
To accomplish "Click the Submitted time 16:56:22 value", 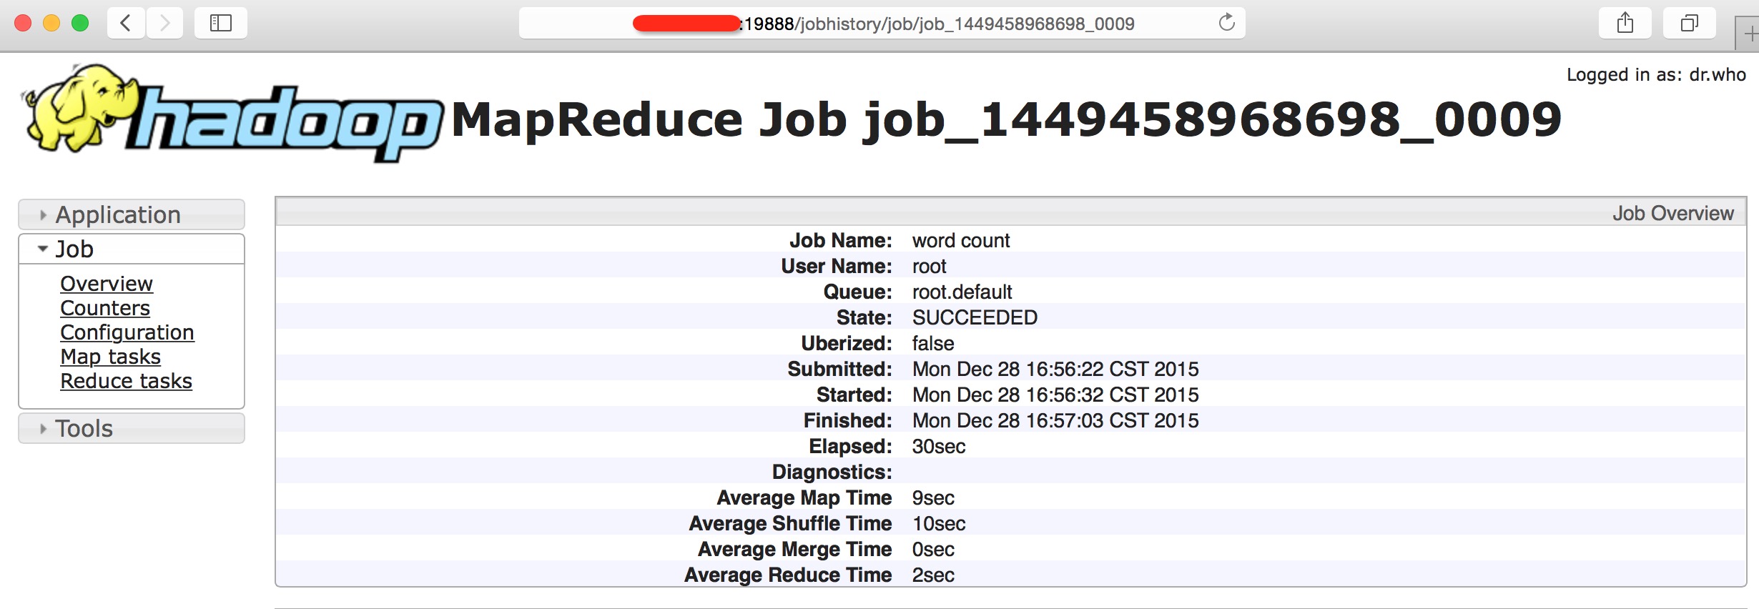I will coord(1055,369).
